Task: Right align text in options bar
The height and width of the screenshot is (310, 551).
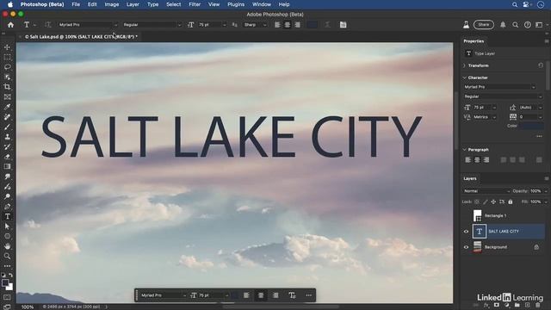Action: click(298, 25)
